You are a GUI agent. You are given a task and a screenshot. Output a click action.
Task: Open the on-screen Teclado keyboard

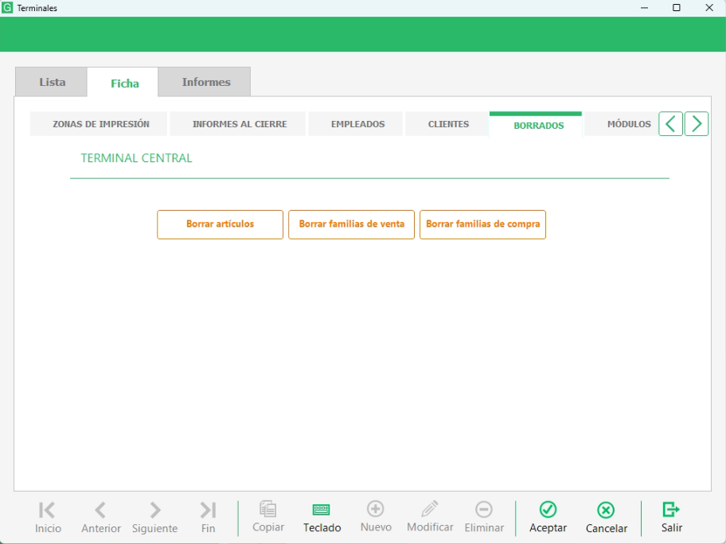point(322,511)
